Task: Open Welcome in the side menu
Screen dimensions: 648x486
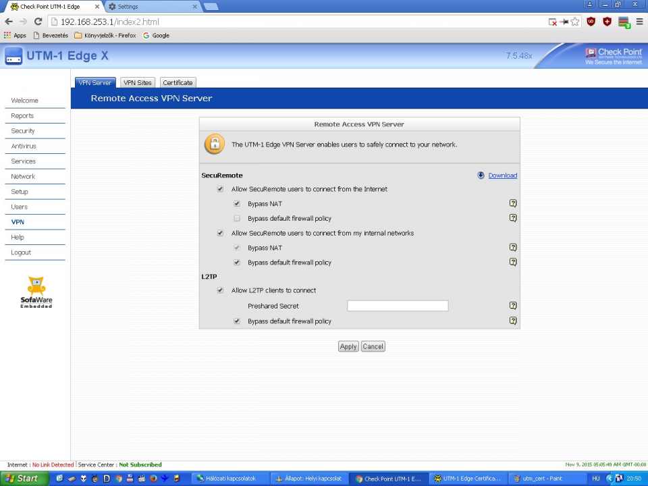Action: [25, 101]
